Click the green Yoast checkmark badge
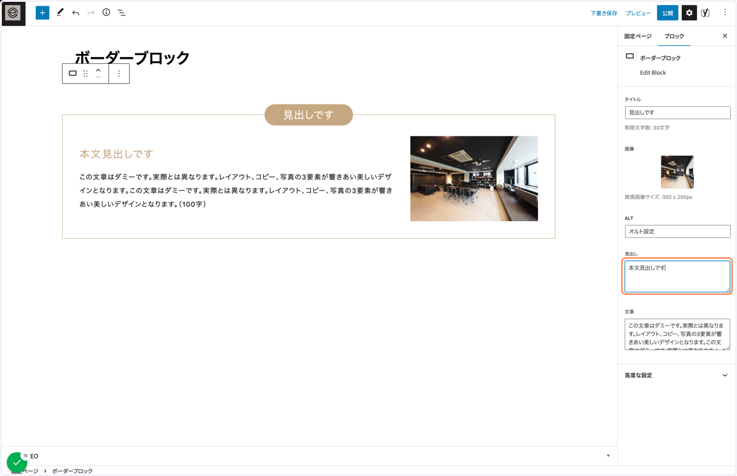 click(x=17, y=462)
